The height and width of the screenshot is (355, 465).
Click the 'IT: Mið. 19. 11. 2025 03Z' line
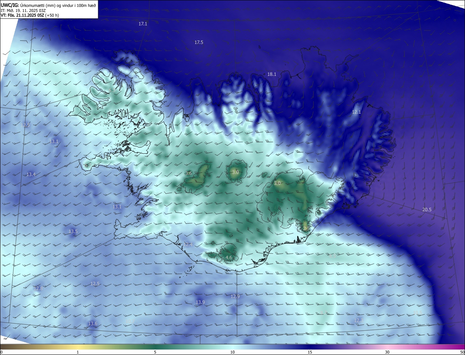(23, 11)
